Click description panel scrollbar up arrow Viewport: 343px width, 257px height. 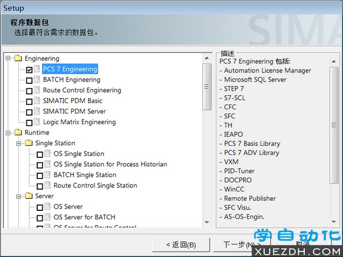(x=334, y=62)
